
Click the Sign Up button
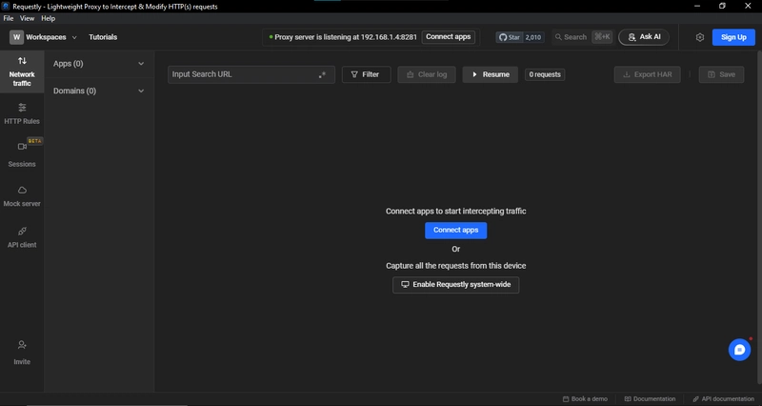733,37
